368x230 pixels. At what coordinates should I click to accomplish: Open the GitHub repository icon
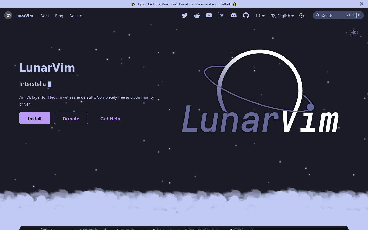[246, 15]
